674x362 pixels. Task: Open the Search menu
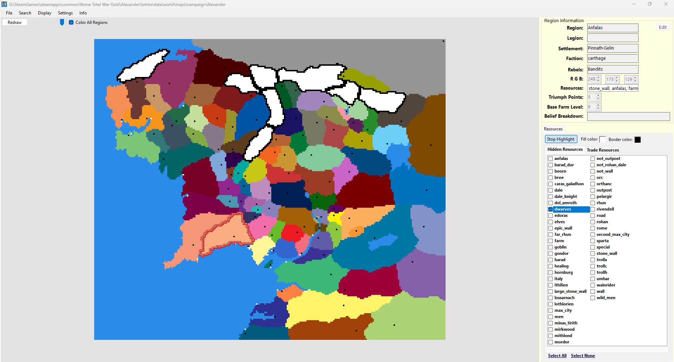click(x=25, y=13)
